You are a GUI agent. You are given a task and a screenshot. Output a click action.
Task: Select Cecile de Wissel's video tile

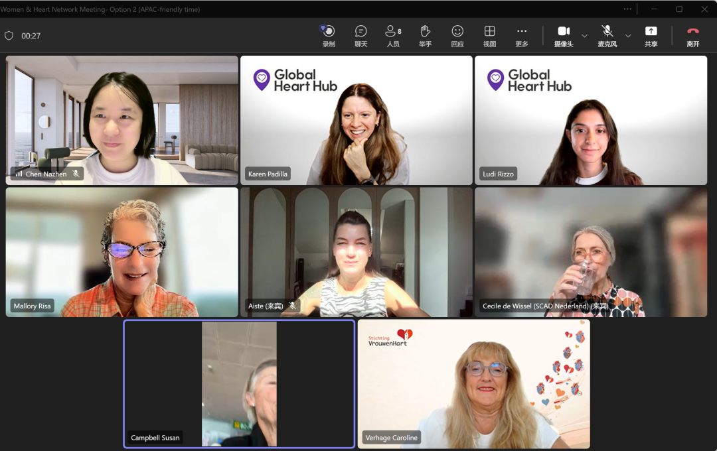(x=591, y=252)
